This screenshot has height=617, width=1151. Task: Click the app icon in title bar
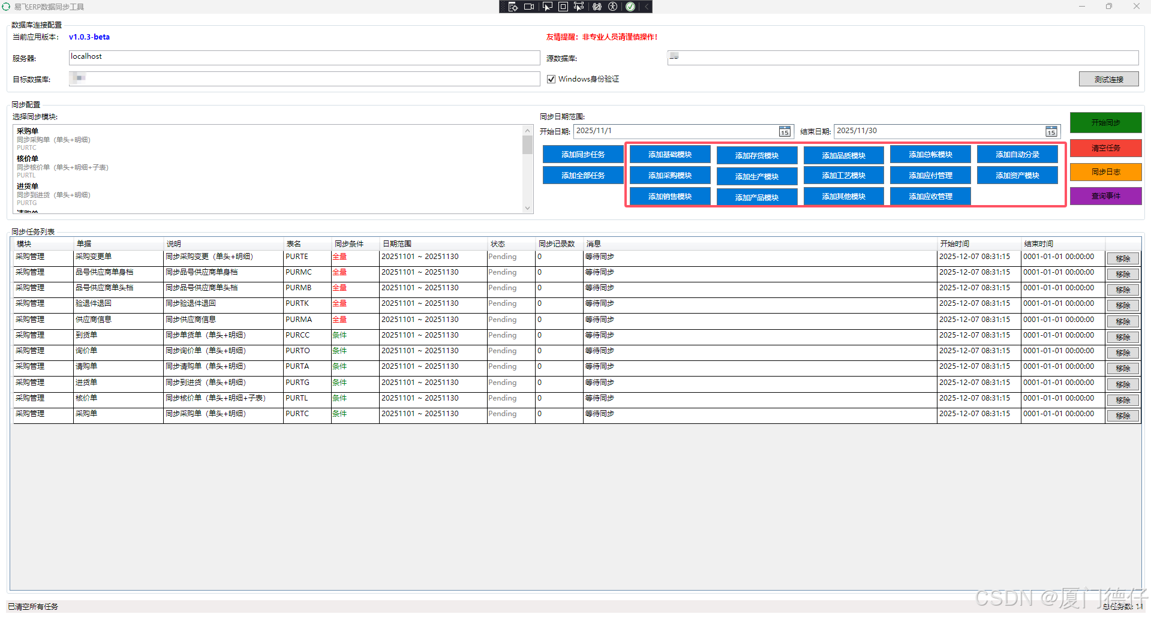[x=7, y=7]
